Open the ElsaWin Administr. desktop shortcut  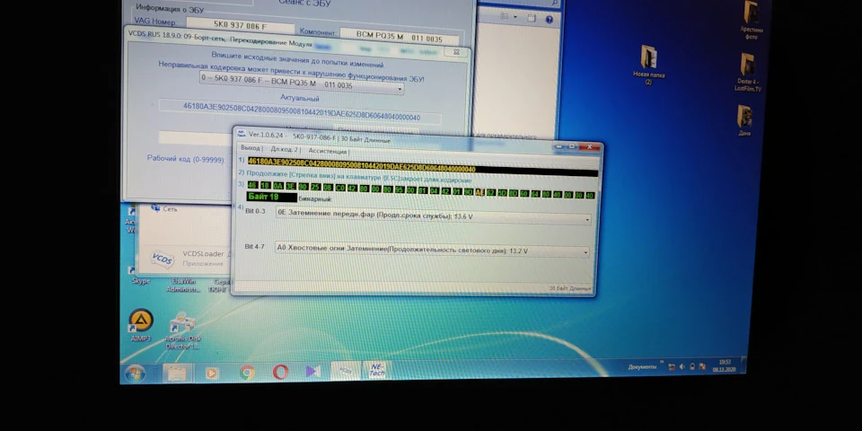coord(182,285)
